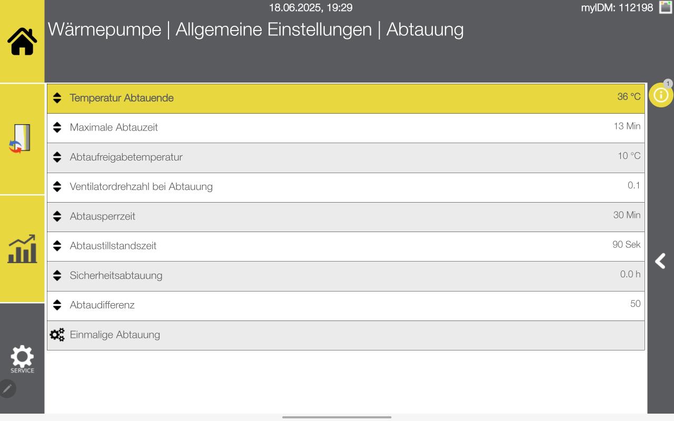
Task: Go to the home screen icon
Action: 22,42
